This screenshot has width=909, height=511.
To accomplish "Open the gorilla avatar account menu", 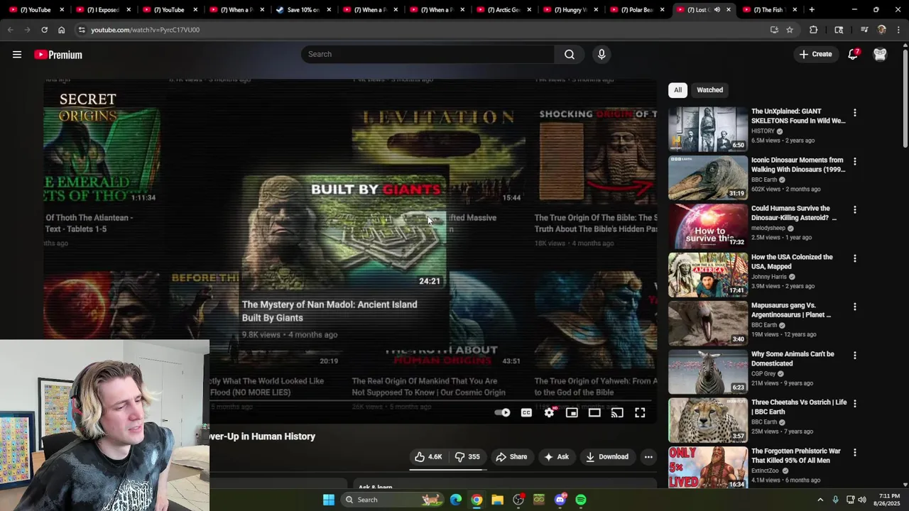I will 880,55.
